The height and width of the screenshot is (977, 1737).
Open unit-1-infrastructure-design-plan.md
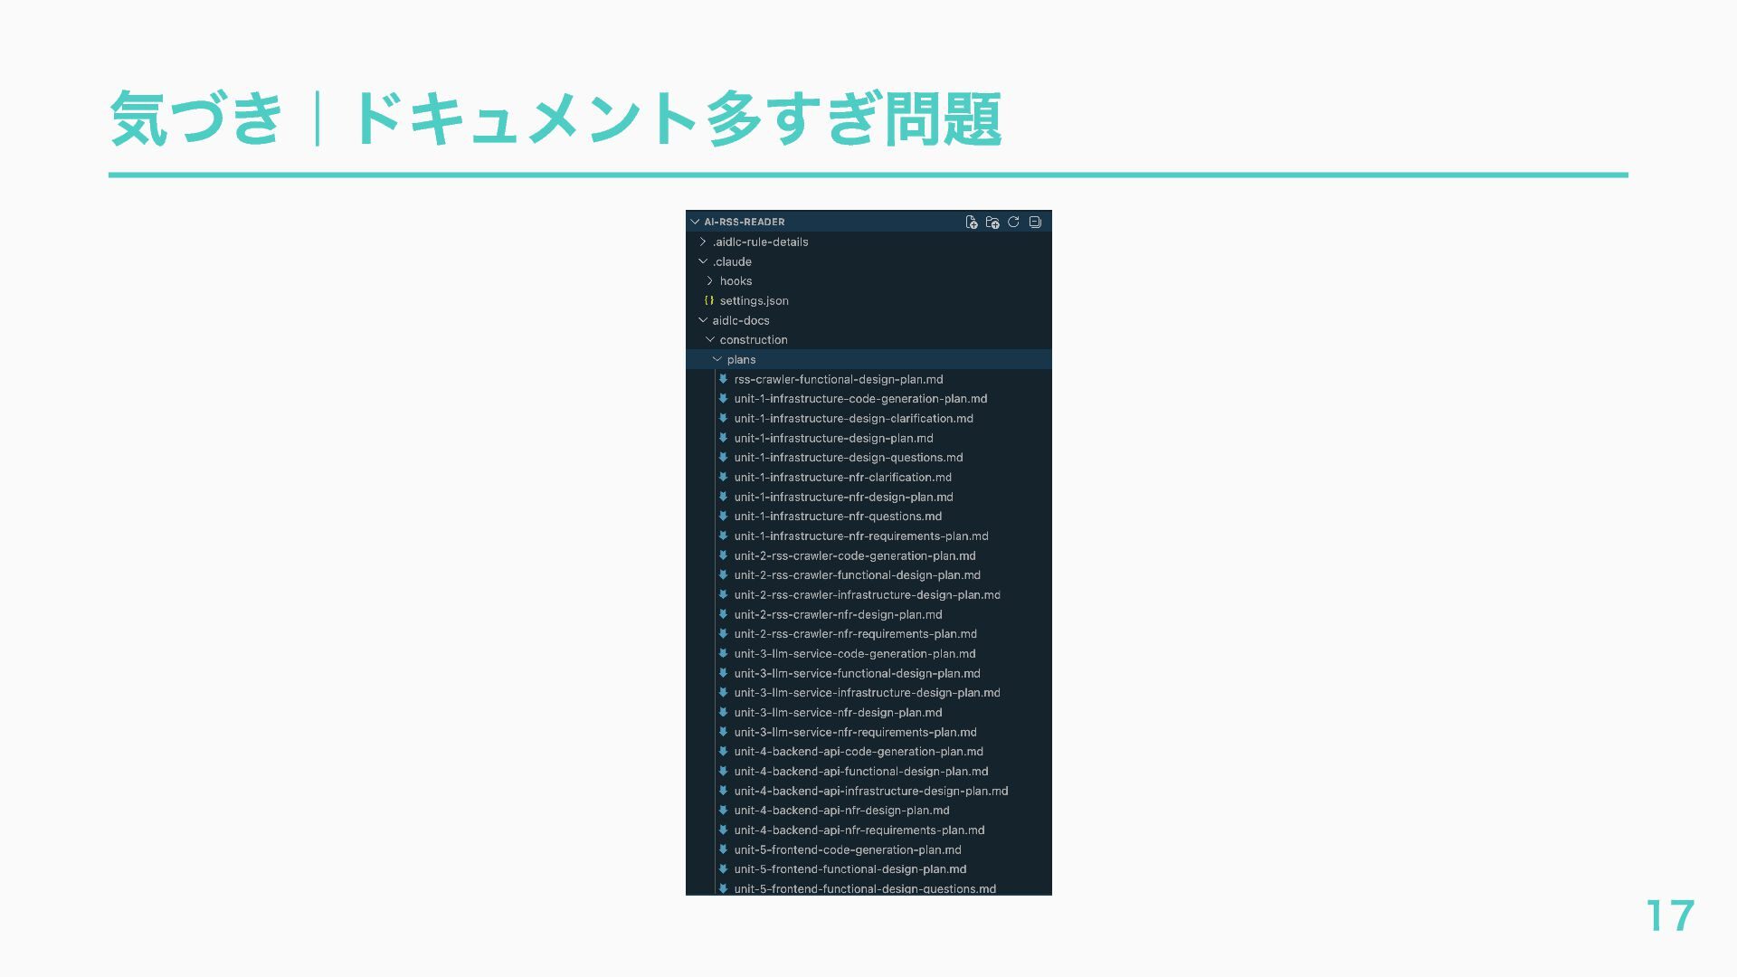pos(833,438)
